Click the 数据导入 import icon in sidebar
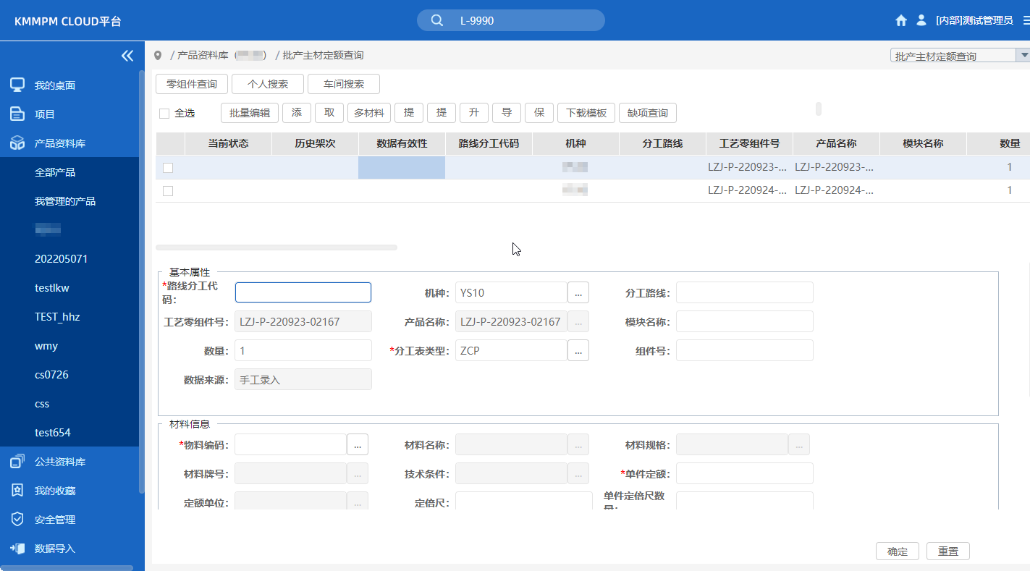 tap(17, 548)
